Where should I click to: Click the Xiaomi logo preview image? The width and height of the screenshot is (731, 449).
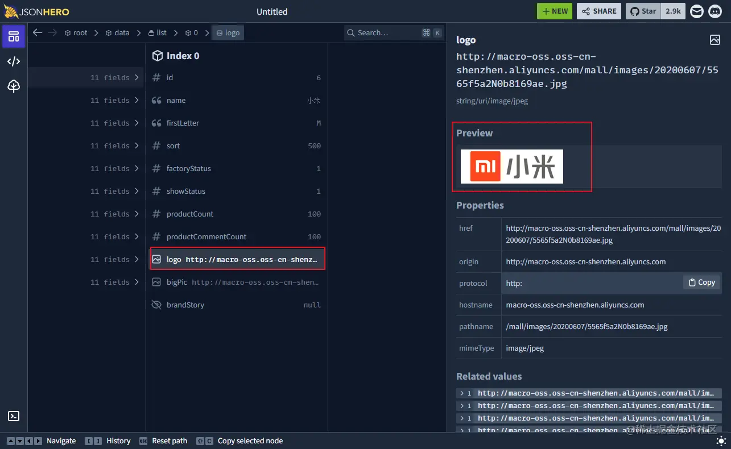511,167
